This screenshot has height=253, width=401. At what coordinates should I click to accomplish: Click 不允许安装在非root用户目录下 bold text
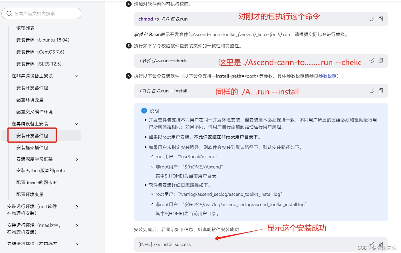pos(226,137)
